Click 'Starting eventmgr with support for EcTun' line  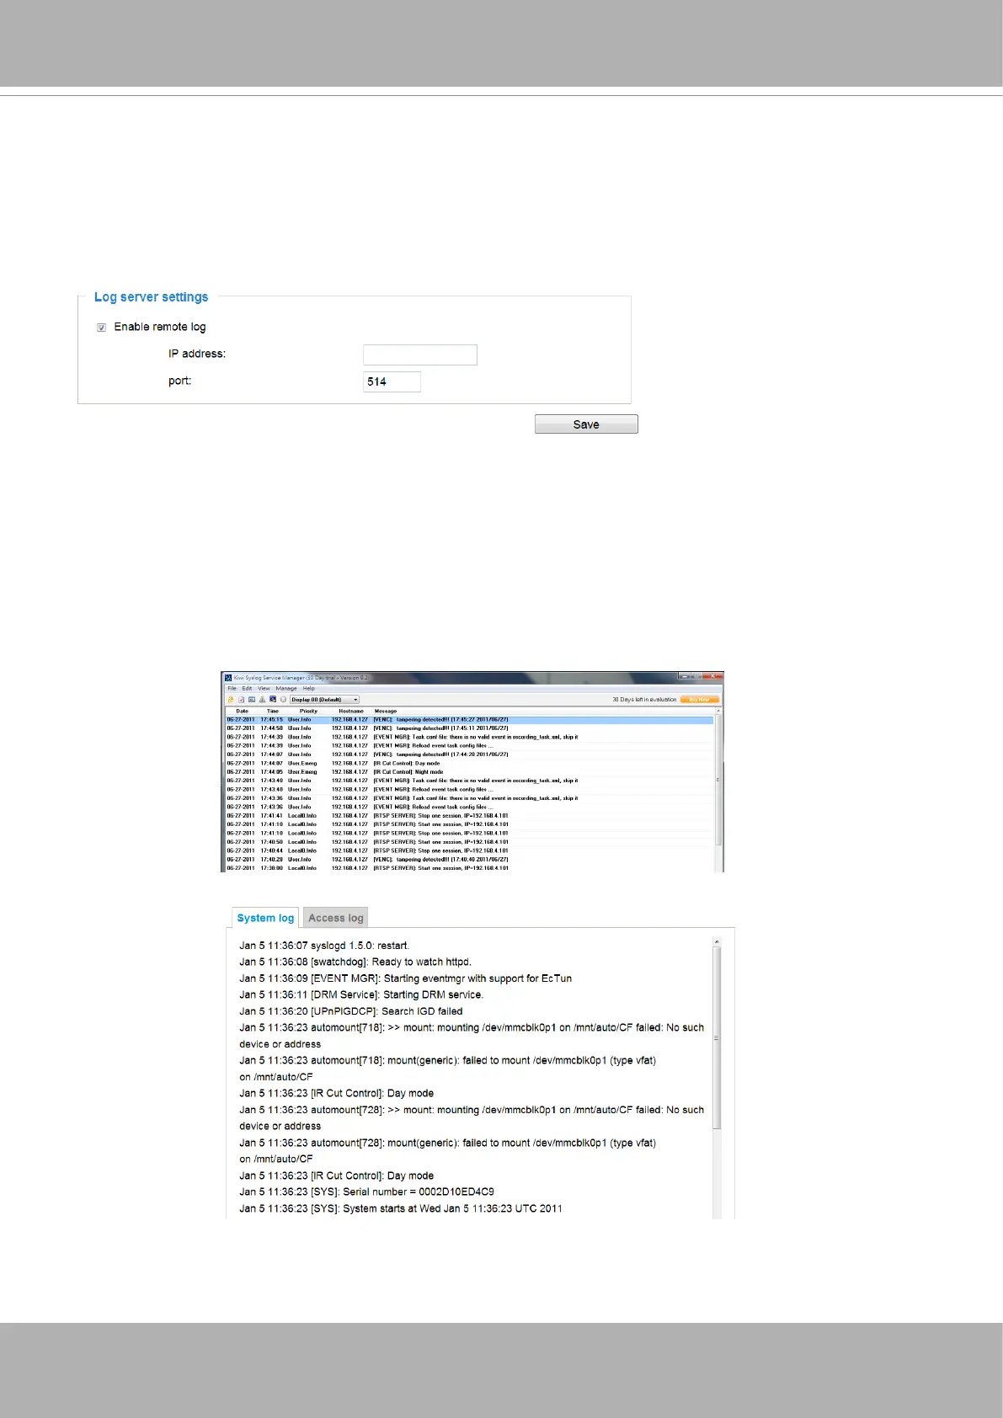point(405,978)
